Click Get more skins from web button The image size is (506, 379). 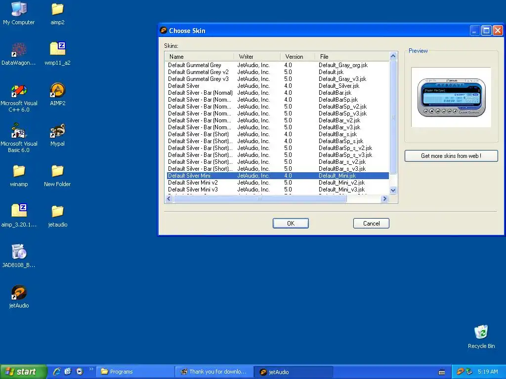[x=451, y=156]
